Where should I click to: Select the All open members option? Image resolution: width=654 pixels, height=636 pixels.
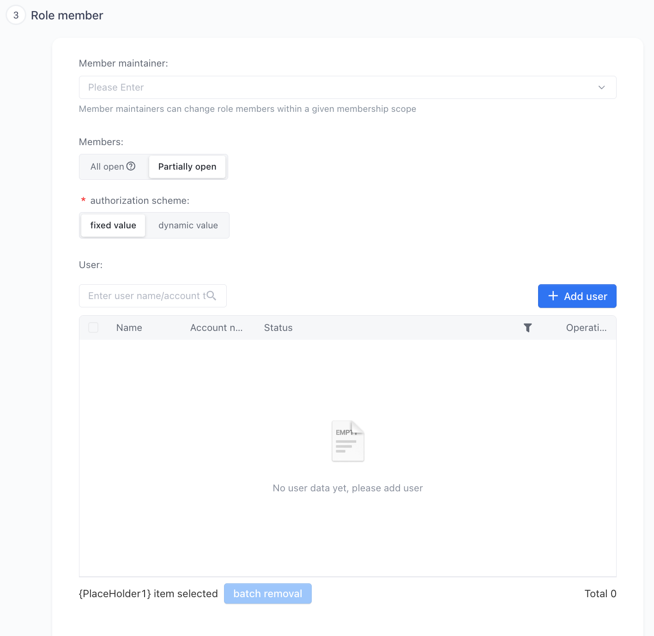coord(113,166)
